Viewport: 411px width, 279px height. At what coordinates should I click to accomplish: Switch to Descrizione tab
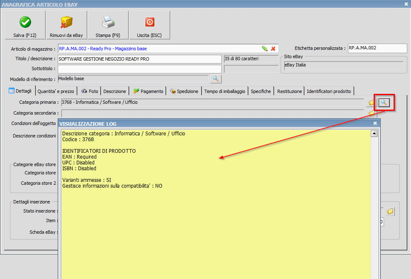coord(115,91)
